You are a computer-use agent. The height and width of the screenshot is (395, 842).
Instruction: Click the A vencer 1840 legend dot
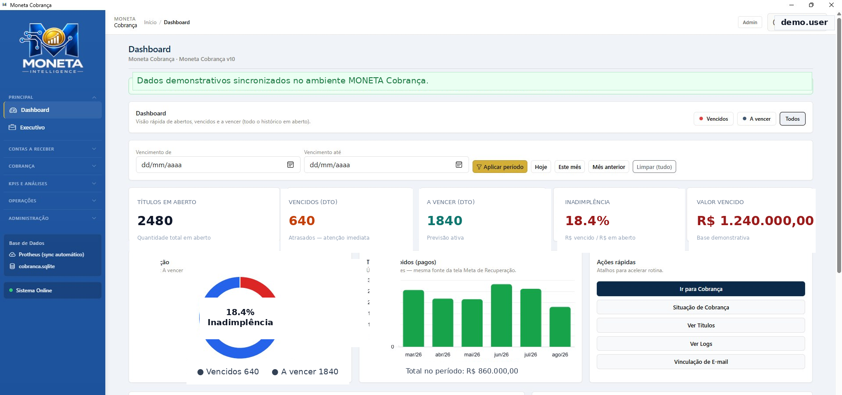tap(275, 372)
